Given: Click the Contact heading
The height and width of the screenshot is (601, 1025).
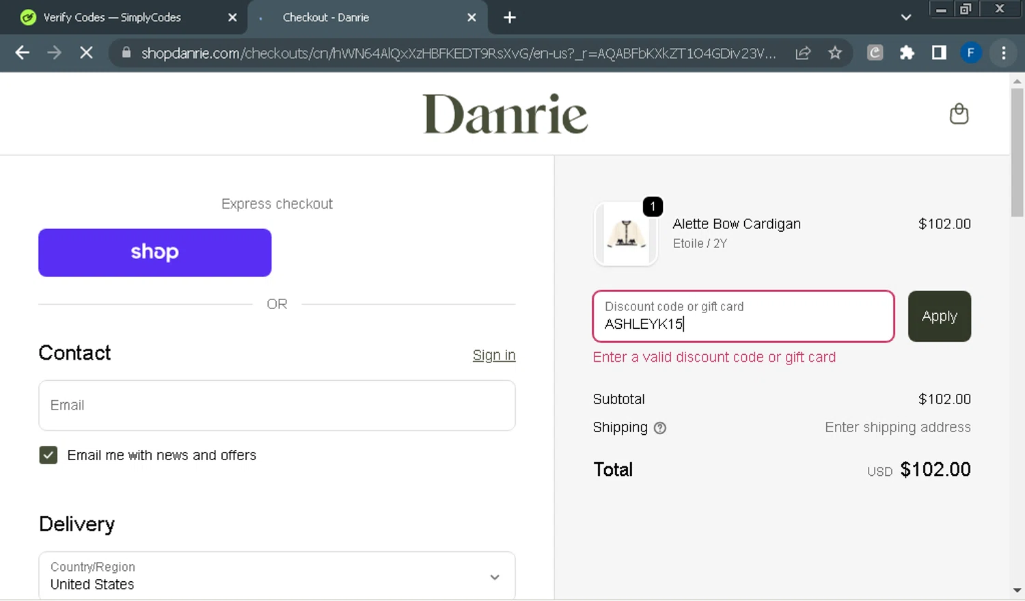Looking at the screenshot, I should [x=74, y=353].
